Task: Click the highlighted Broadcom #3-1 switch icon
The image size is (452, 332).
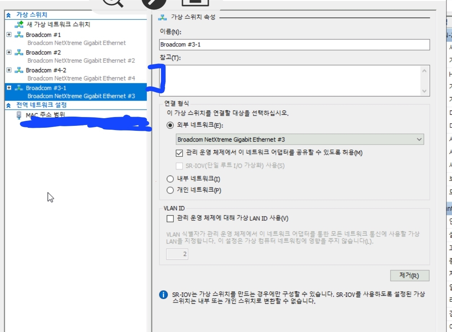Action: [x=19, y=88]
